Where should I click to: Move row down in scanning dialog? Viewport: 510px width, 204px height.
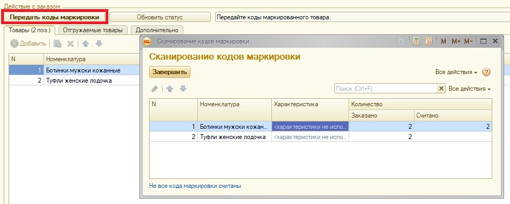click(x=183, y=89)
